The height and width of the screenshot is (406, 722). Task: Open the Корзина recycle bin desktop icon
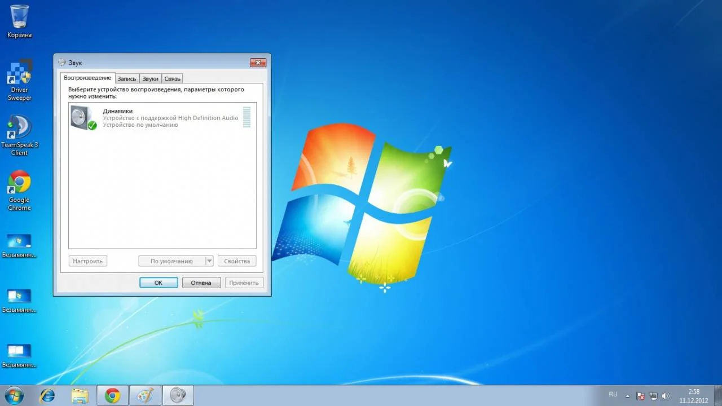(19, 21)
